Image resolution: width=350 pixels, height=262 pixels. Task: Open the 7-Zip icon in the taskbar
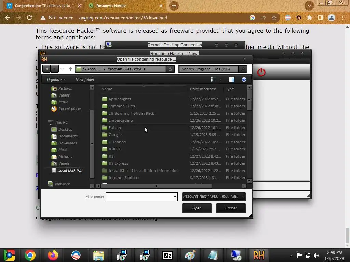click(167, 255)
